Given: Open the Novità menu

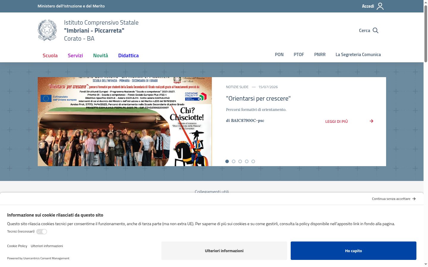Looking at the screenshot, I should pyautogui.click(x=100, y=55).
